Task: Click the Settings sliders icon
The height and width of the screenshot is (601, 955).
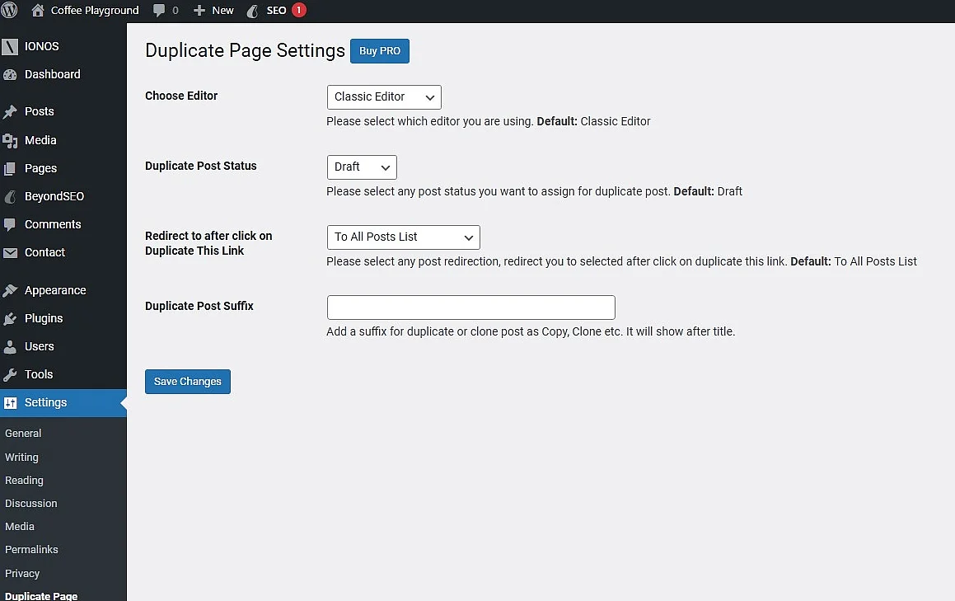Action: point(10,402)
